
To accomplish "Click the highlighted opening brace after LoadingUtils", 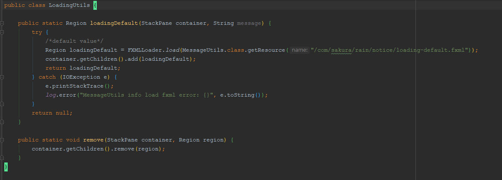I will pyautogui.click(x=95, y=6).
